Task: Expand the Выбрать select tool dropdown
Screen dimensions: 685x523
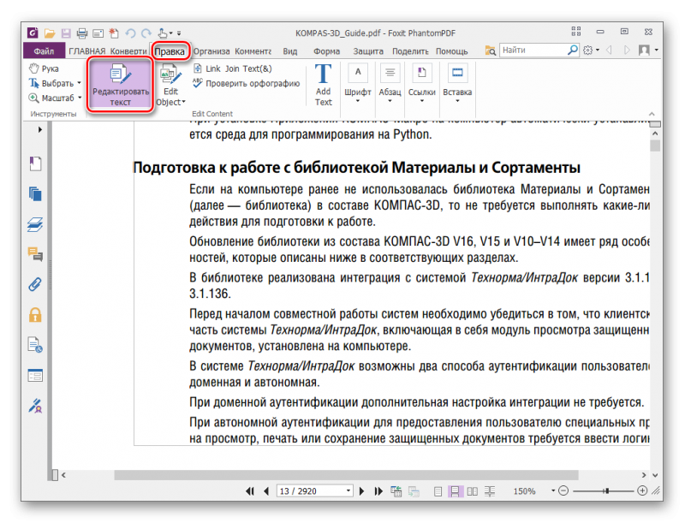Action: pos(80,83)
